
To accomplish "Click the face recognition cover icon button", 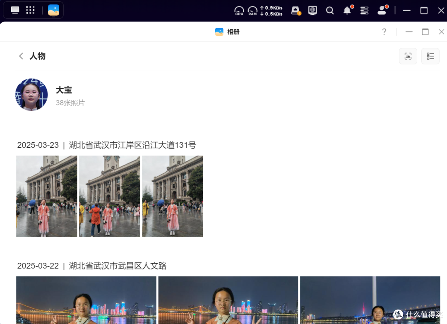I will tap(408, 56).
